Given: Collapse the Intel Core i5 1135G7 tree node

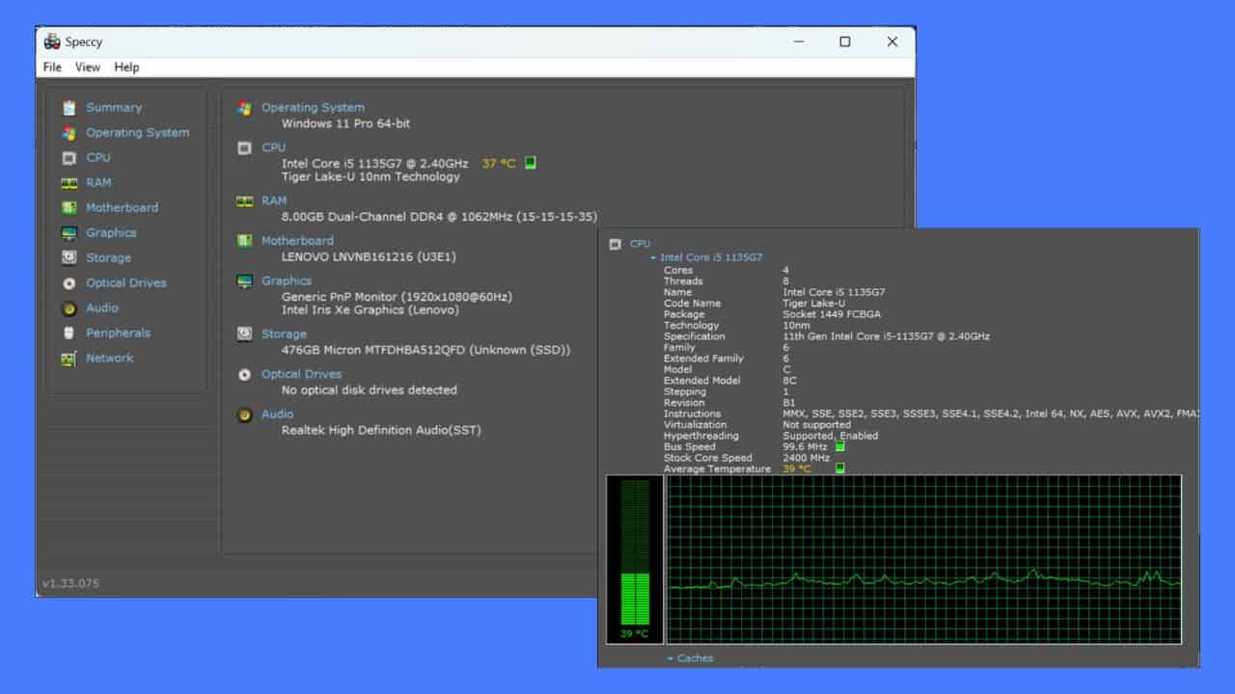Looking at the screenshot, I should point(653,258).
